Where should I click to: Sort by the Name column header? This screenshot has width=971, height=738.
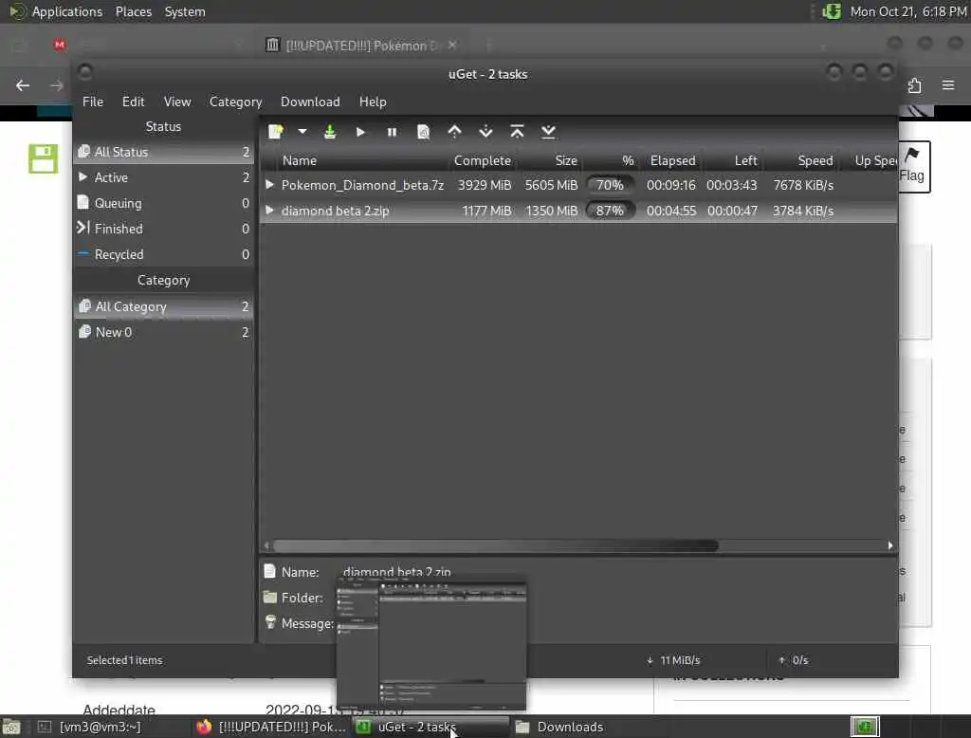[x=299, y=160]
